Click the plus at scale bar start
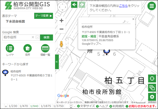 tap(6, 106)
